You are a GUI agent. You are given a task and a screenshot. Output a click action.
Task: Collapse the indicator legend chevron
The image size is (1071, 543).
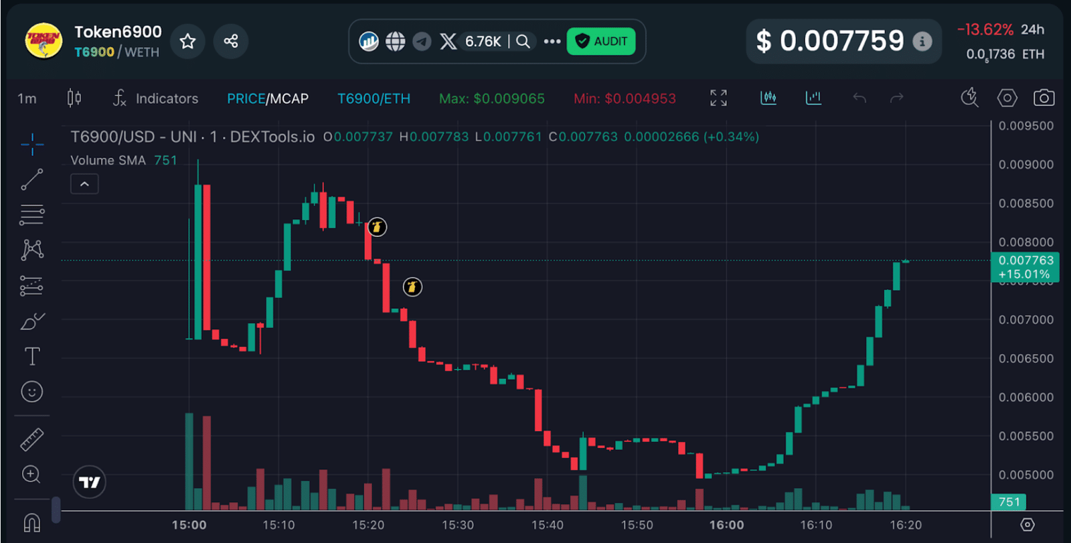(x=84, y=184)
